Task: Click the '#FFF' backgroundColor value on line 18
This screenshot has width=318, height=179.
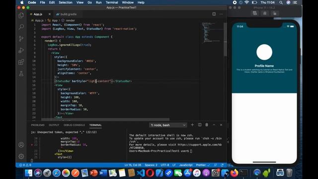Action: [x=94, y=93]
